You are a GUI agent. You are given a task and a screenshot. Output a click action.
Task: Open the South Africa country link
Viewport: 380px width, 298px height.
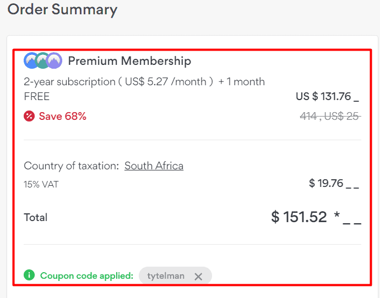click(154, 165)
